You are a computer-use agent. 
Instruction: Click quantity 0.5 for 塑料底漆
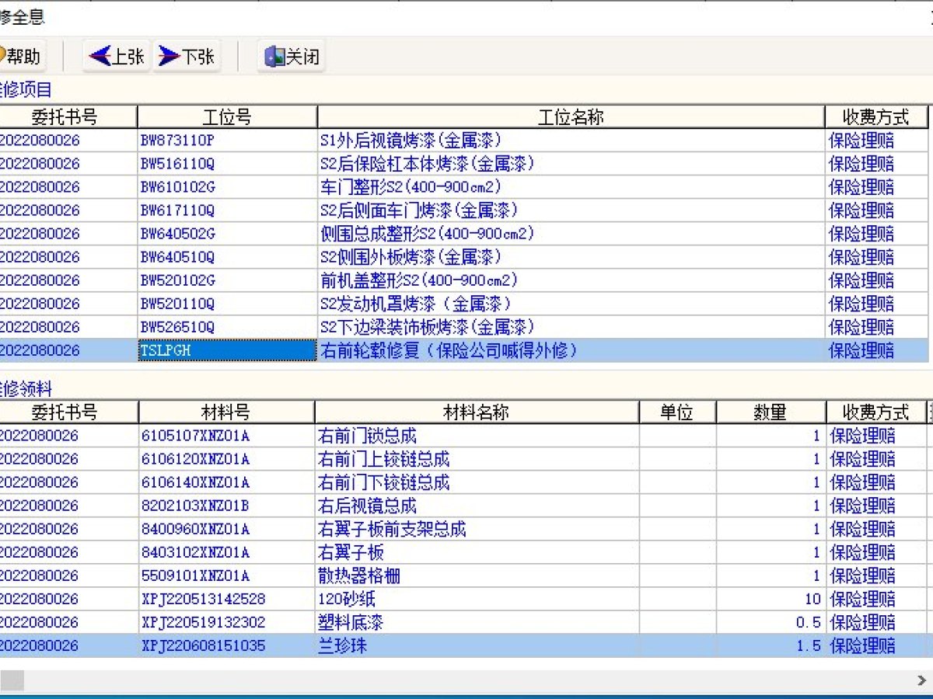(x=809, y=622)
